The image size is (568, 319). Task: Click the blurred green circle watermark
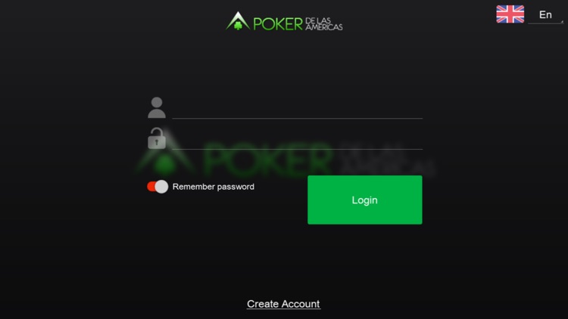point(165,165)
